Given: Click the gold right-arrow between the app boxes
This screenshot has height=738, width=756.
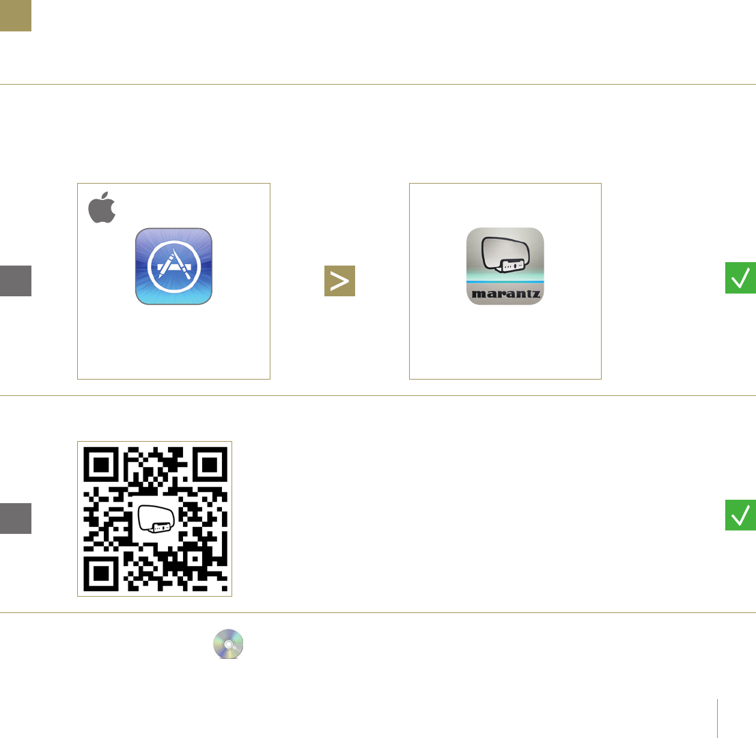Looking at the screenshot, I should (339, 281).
